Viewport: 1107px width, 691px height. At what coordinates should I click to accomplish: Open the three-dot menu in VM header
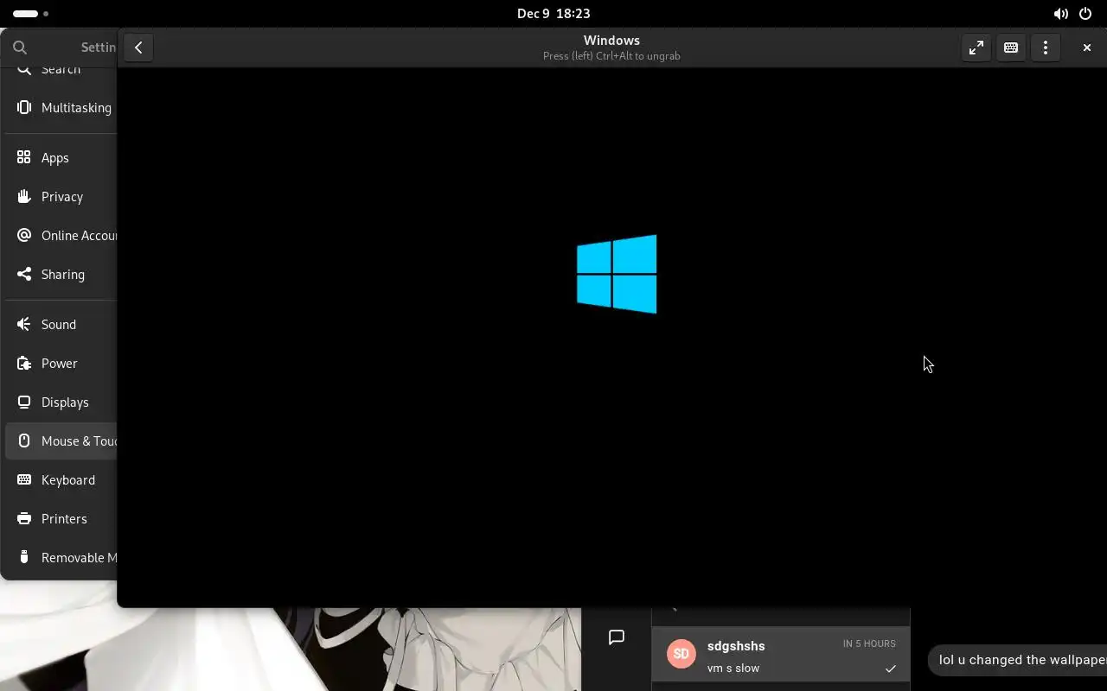point(1046,48)
